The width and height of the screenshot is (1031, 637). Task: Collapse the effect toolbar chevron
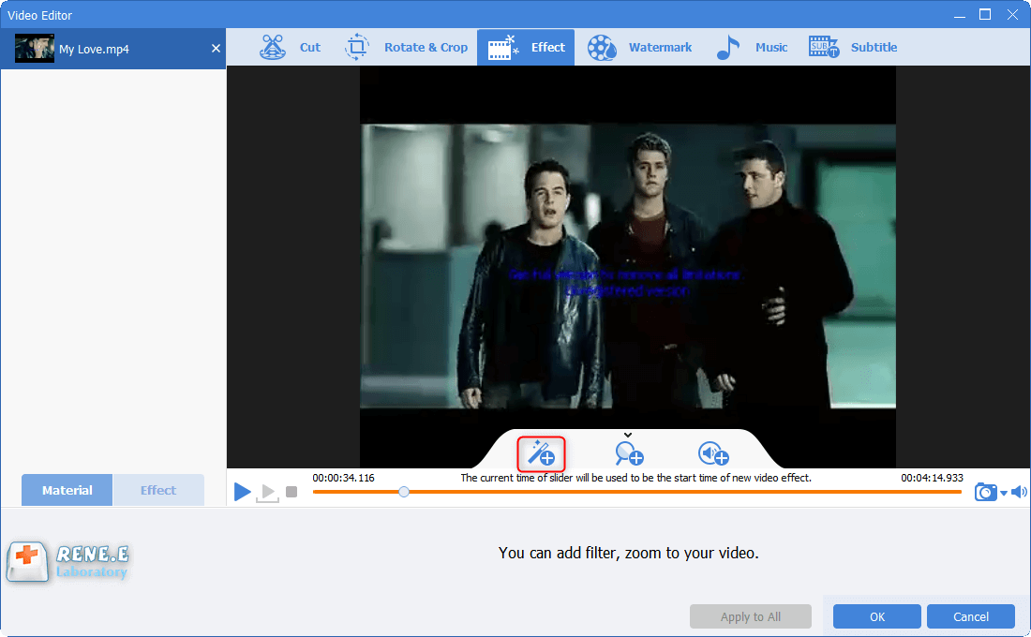(628, 435)
